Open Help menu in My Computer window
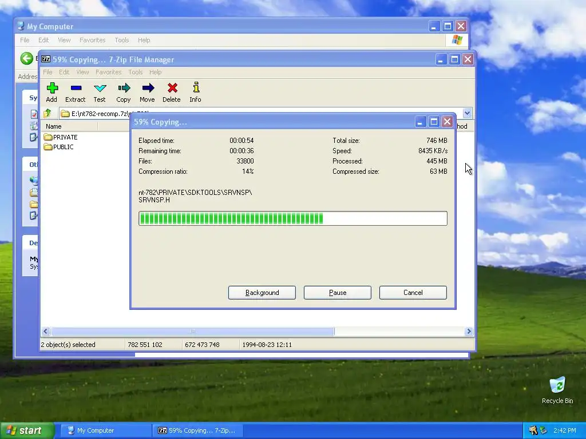586x439 pixels. 144,40
